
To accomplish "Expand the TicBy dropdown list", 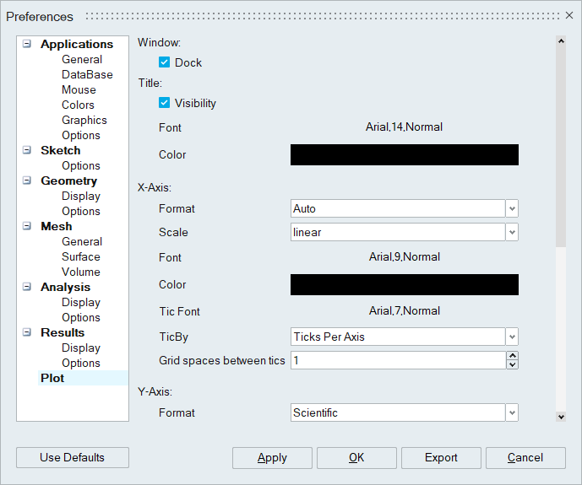I will (512, 337).
